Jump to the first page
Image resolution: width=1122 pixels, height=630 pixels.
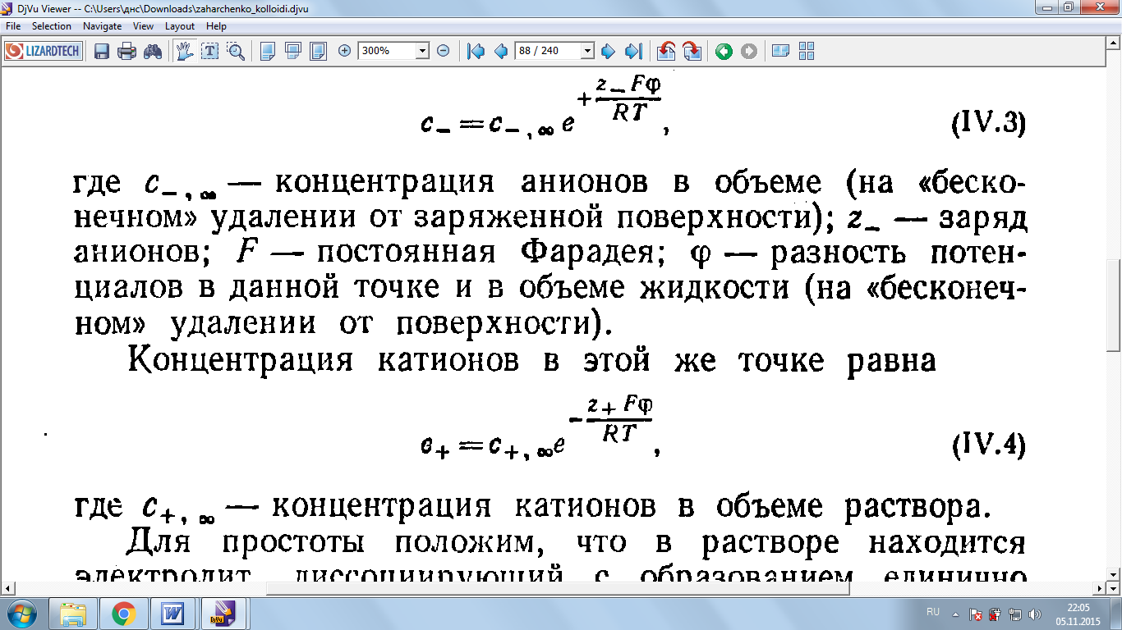point(476,51)
